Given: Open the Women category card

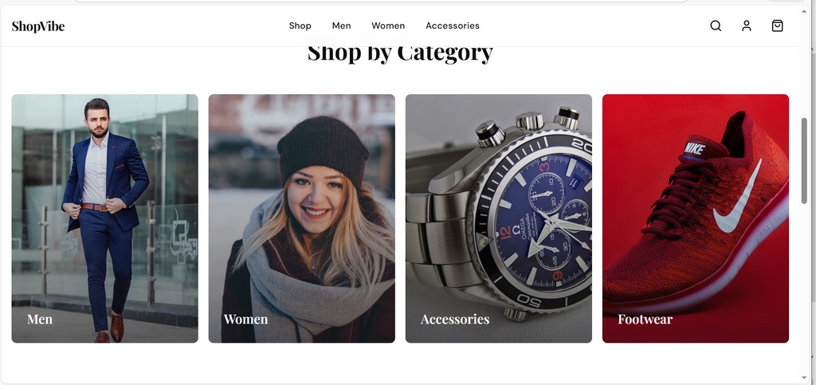Looking at the screenshot, I should 302,218.
